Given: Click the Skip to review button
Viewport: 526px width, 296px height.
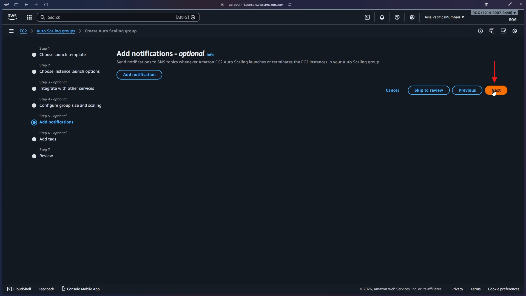Looking at the screenshot, I should click(x=428, y=90).
